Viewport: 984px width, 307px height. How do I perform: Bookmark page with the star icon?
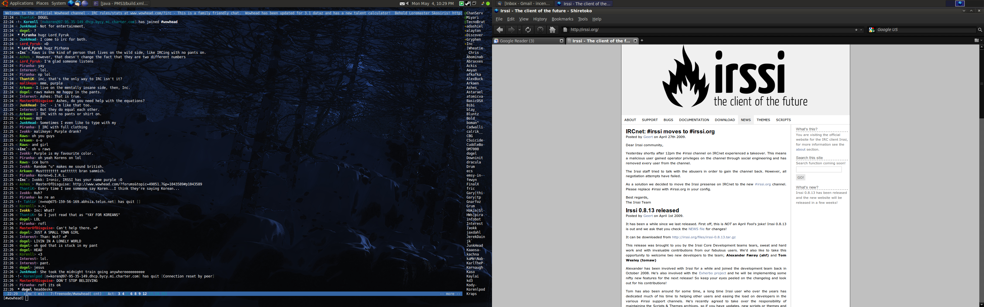[x=856, y=30]
